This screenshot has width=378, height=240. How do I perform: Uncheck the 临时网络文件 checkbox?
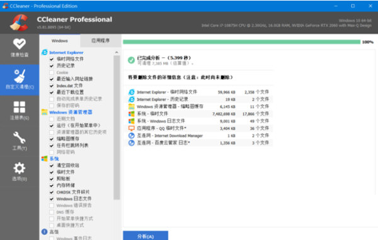(x=52, y=59)
